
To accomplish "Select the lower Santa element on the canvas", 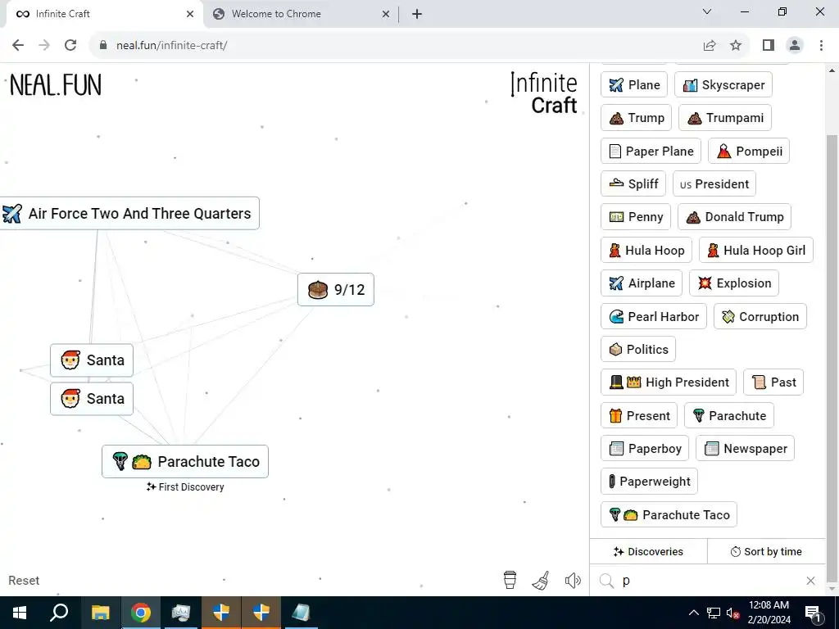I will point(92,399).
